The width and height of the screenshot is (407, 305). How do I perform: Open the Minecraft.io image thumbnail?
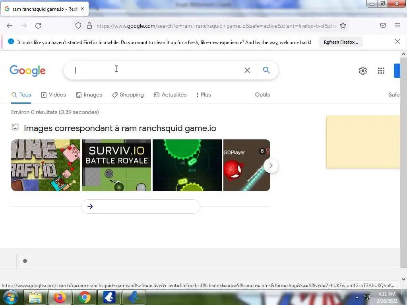tap(46, 165)
